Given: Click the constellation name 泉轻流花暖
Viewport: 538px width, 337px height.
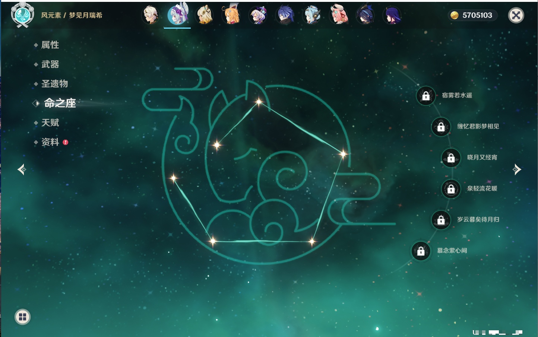Looking at the screenshot, I should (482, 188).
